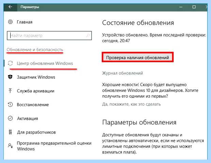Click the Защитник Windows shield icon
211x163 pixels.
point(10,77)
